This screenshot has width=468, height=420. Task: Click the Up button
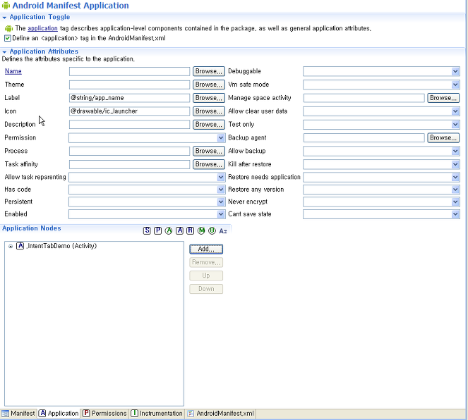pos(206,276)
